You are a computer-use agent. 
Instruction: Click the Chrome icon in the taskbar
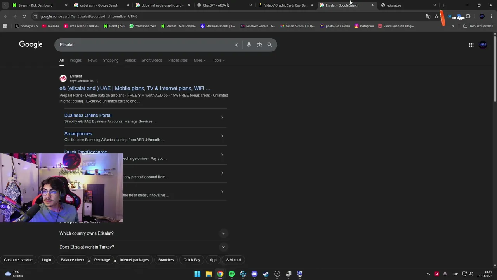[x=220, y=274]
